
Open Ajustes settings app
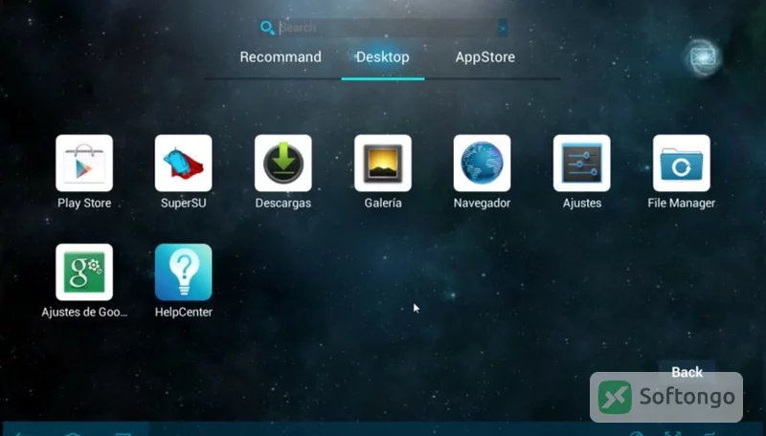[x=581, y=163]
